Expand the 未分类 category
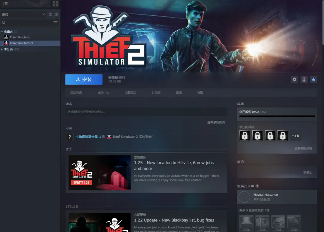324x232 pixels. pos(2,49)
